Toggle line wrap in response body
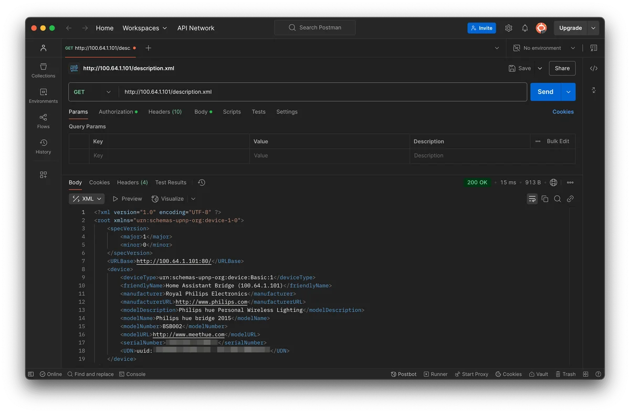The width and height of the screenshot is (630, 413). point(532,199)
